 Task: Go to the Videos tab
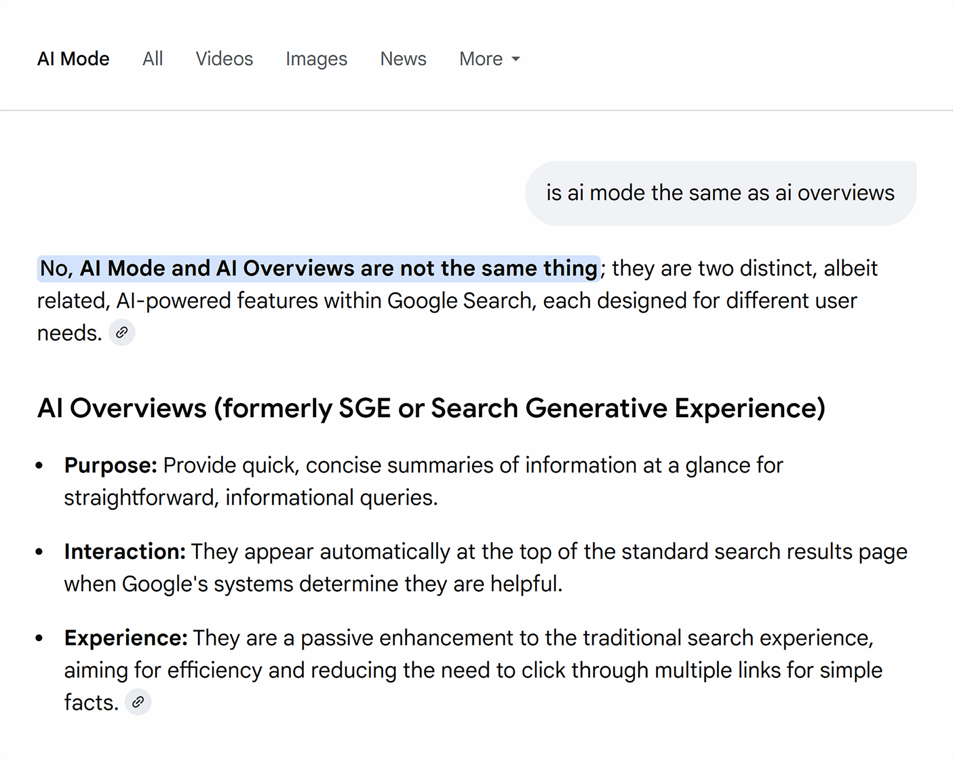pos(224,59)
